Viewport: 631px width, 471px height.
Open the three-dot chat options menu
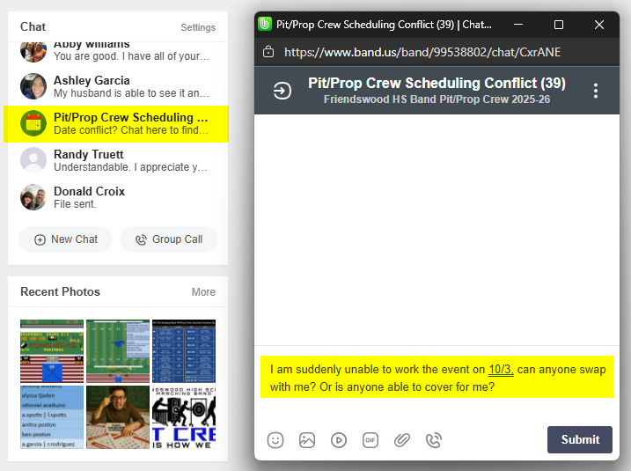point(596,91)
